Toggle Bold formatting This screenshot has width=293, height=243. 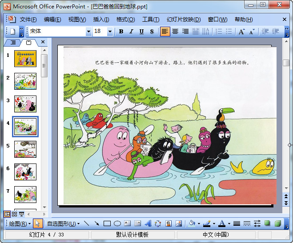pyautogui.click(x=121, y=32)
